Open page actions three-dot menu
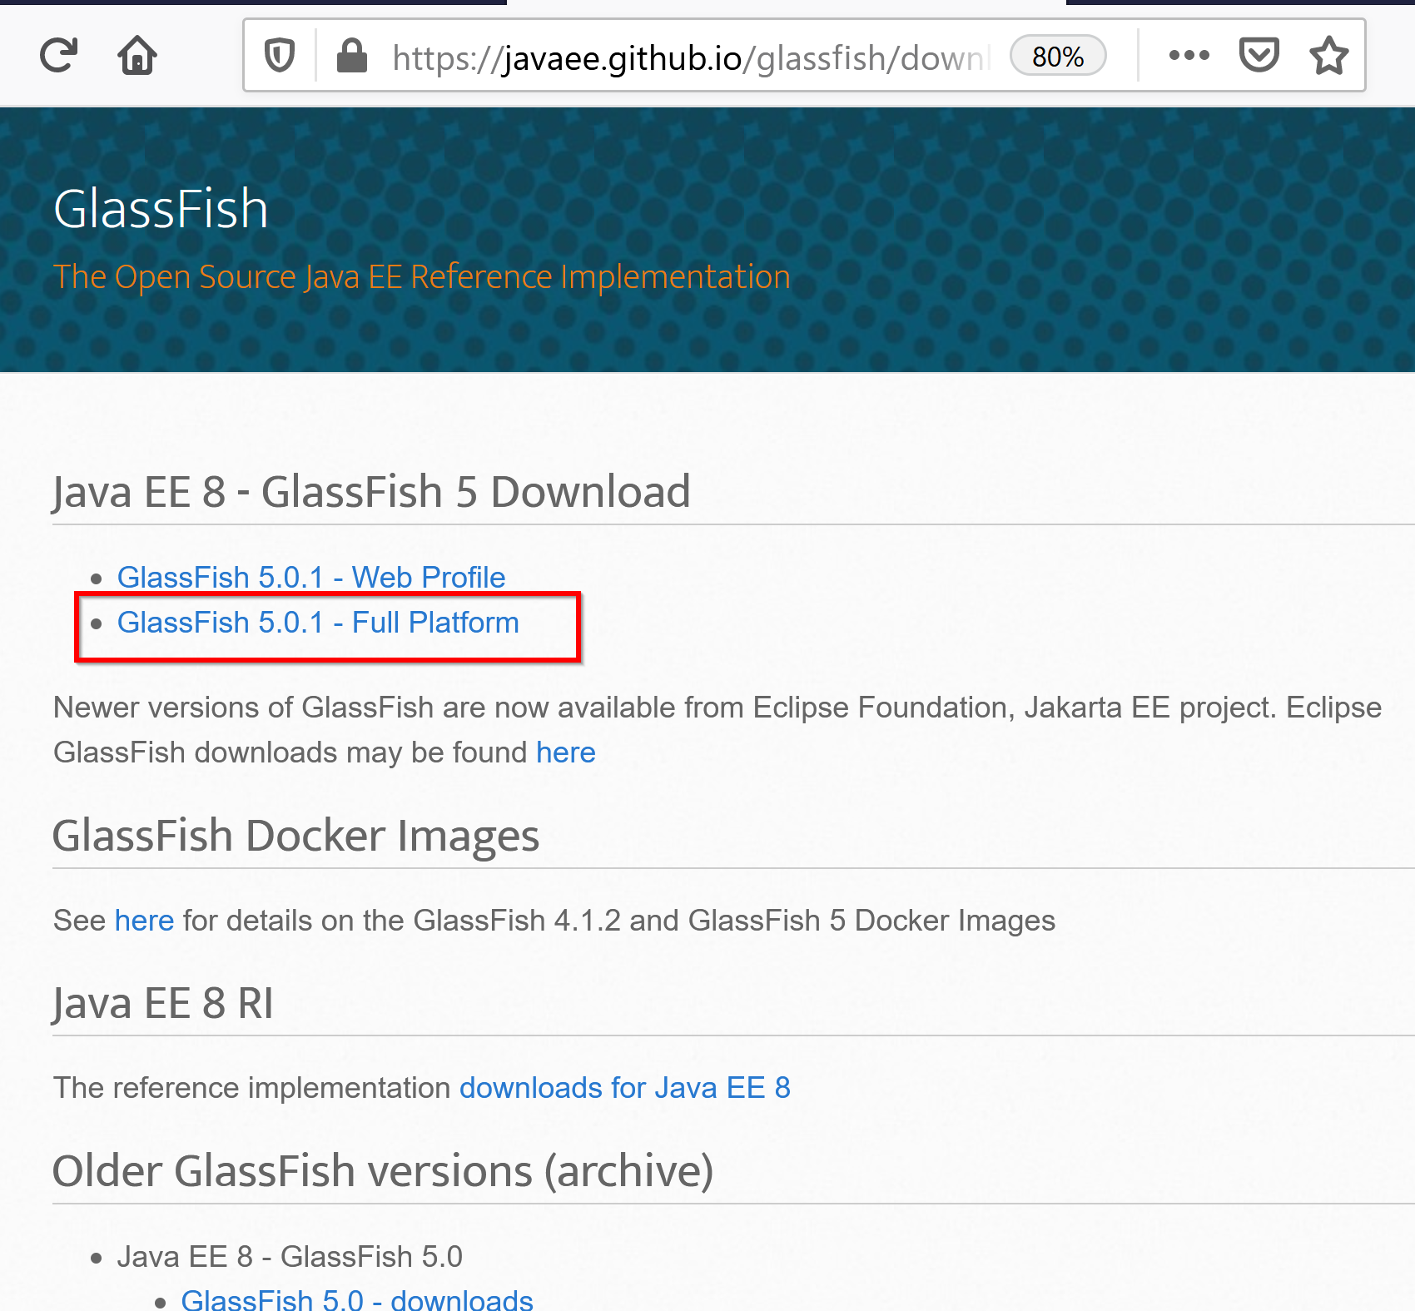The width and height of the screenshot is (1415, 1311). pos(1189,56)
